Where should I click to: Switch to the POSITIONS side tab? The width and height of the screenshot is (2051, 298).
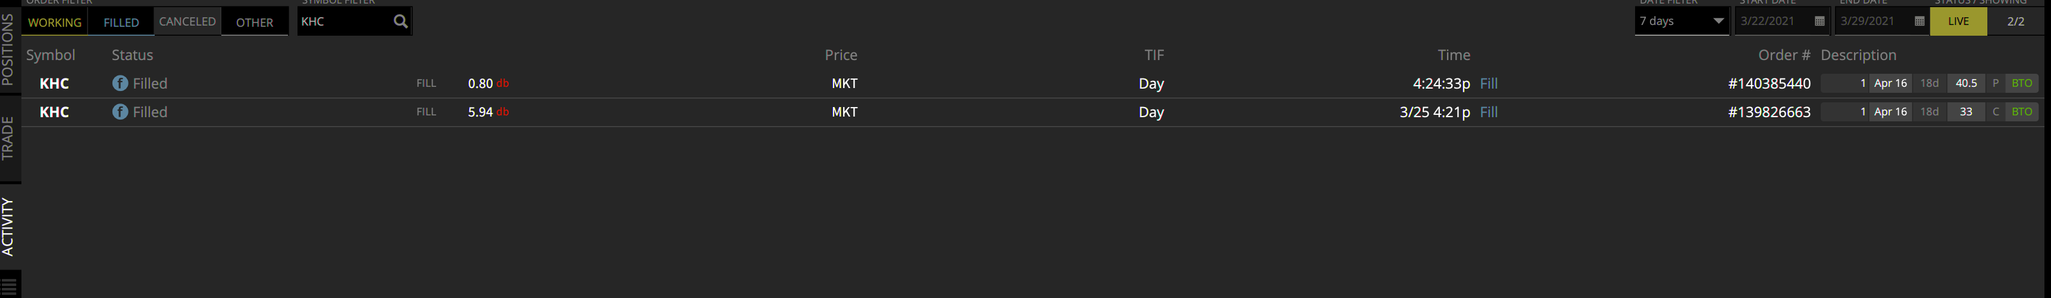[9, 49]
